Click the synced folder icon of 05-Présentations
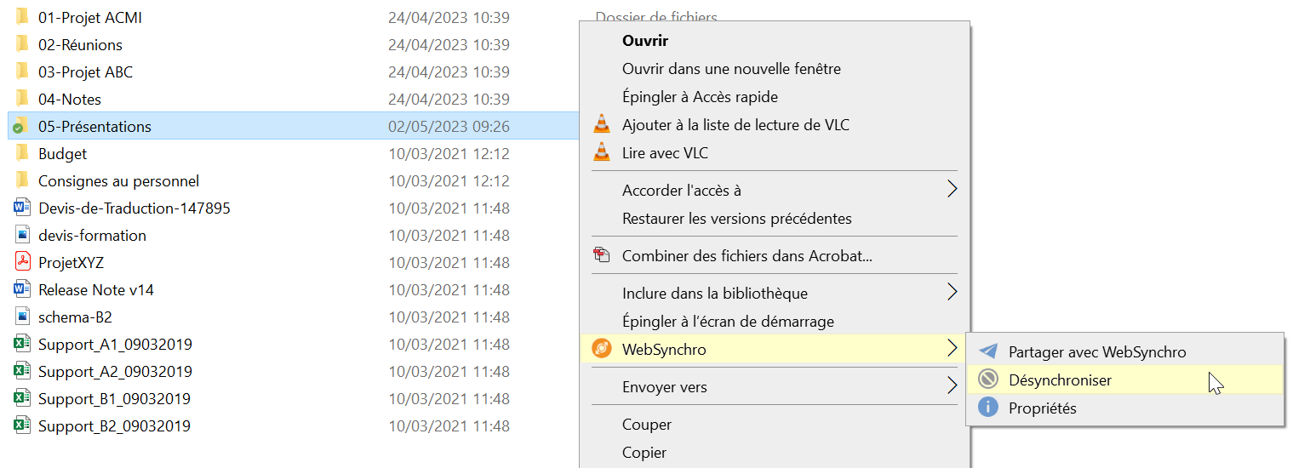1293x468 pixels. [21, 126]
